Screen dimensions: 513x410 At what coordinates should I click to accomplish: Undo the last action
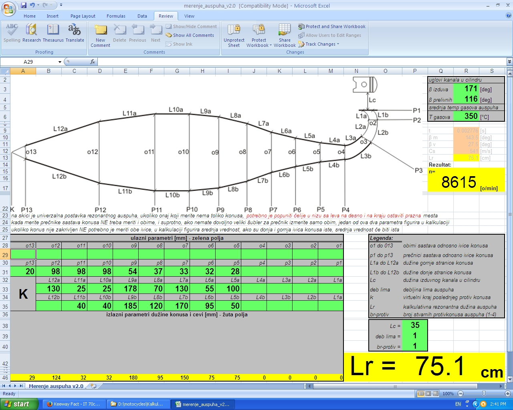click(x=32, y=5)
